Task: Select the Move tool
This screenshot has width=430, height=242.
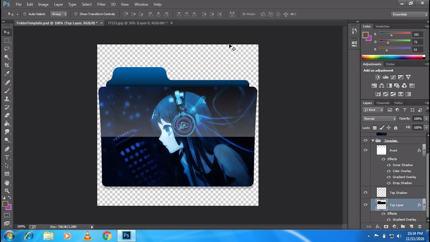Action: [x=7, y=32]
